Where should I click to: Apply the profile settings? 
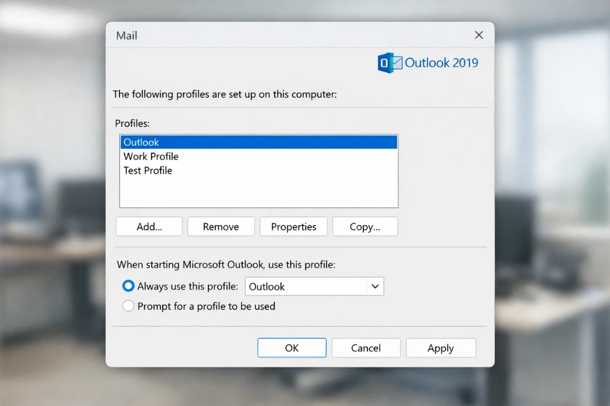coord(441,348)
